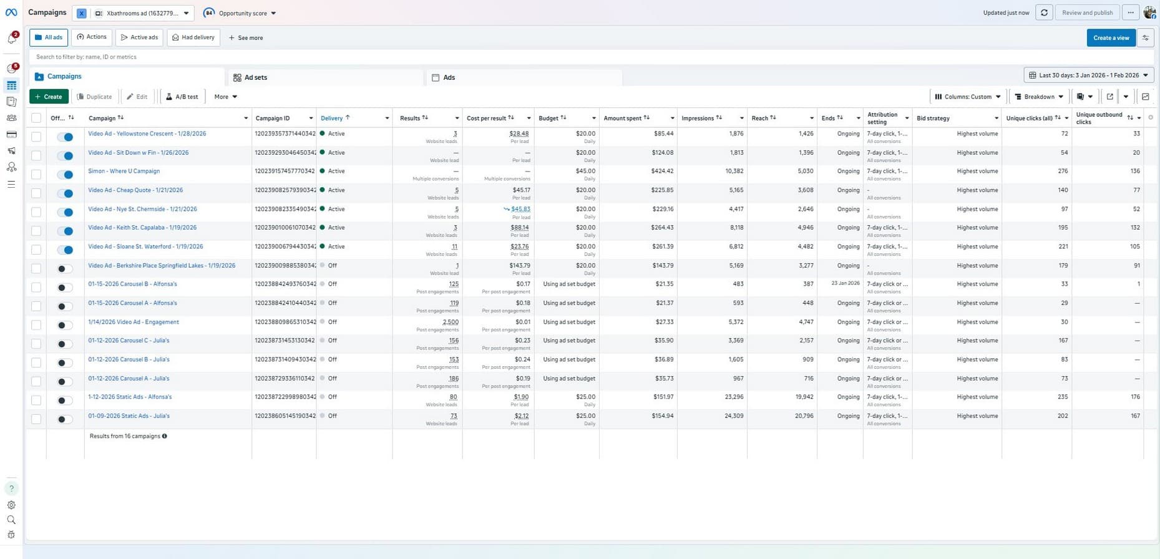Image resolution: width=1160 pixels, height=559 pixels.
Task: Click the Create a view button
Action: (x=1111, y=37)
